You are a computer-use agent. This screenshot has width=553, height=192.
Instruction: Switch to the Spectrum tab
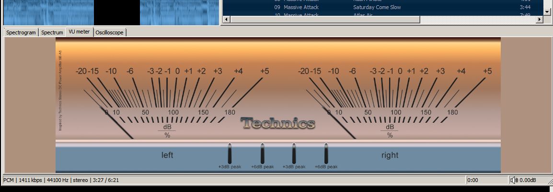(x=52, y=32)
